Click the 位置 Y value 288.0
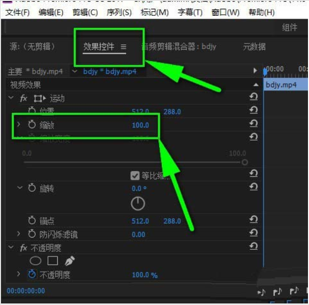Screen dimensions: 309x305 point(172,112)
